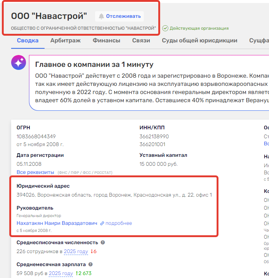This screenshot has height=278, width=269.
Task: Click the ИНН number 3662138990
Action: [154, 137]
